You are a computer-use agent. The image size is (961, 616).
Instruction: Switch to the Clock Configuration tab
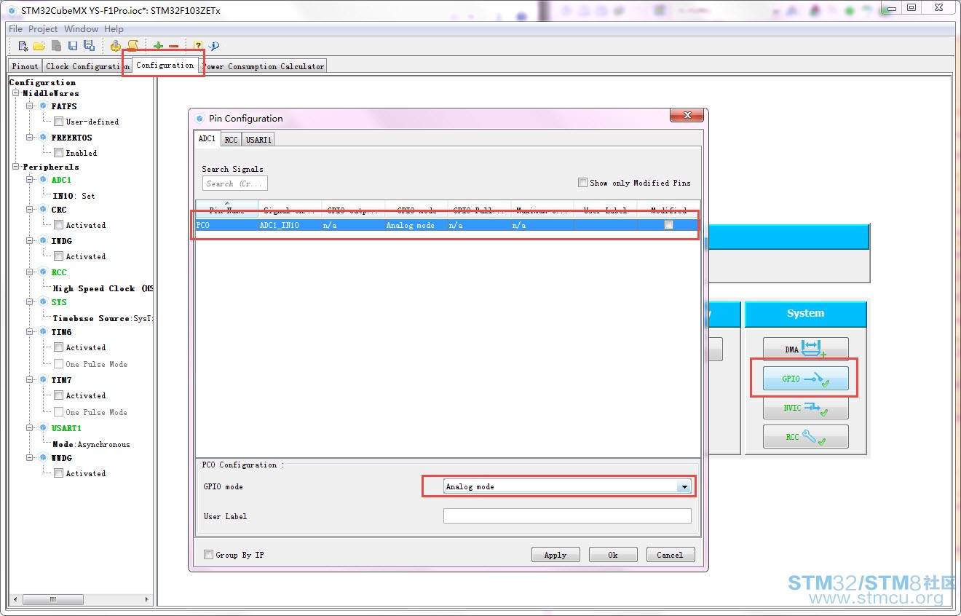(x=87, y=66)
